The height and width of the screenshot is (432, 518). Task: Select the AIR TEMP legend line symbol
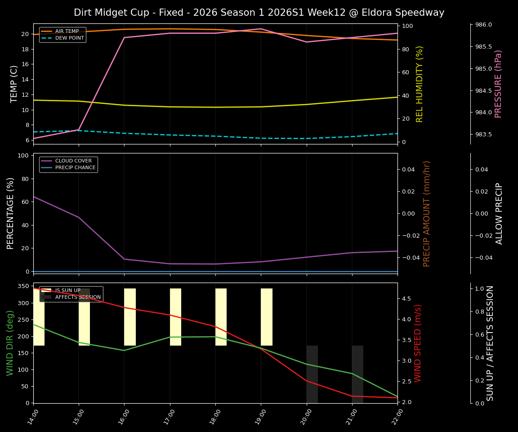[48, 31]
